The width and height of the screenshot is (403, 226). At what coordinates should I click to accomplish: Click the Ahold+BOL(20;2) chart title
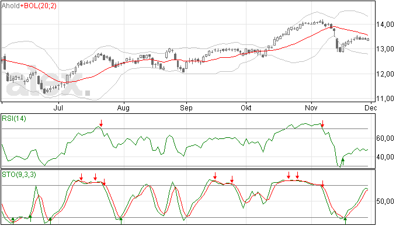[29, 6]
